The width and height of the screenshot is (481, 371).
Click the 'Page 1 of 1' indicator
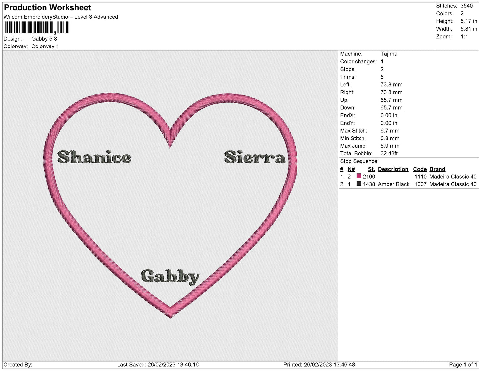point(463,365)
